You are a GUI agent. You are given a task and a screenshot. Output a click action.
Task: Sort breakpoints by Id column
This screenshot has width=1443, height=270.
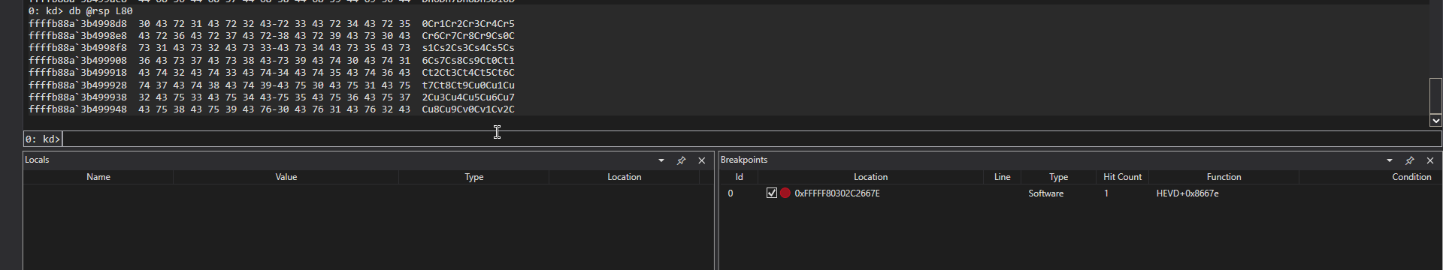[x=740, y=177]
